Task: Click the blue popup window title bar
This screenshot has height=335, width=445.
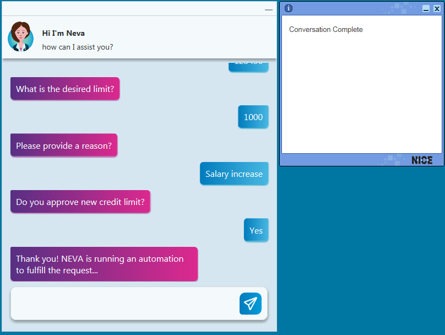Action: (352, 8)
